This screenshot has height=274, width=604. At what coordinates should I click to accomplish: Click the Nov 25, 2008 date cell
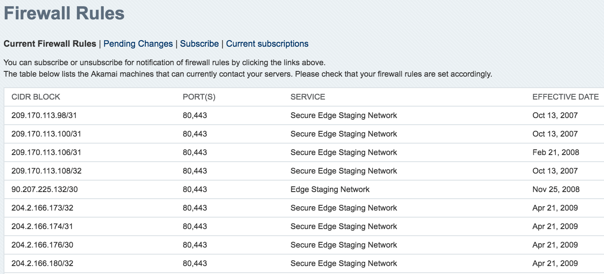tap(556, 189)
